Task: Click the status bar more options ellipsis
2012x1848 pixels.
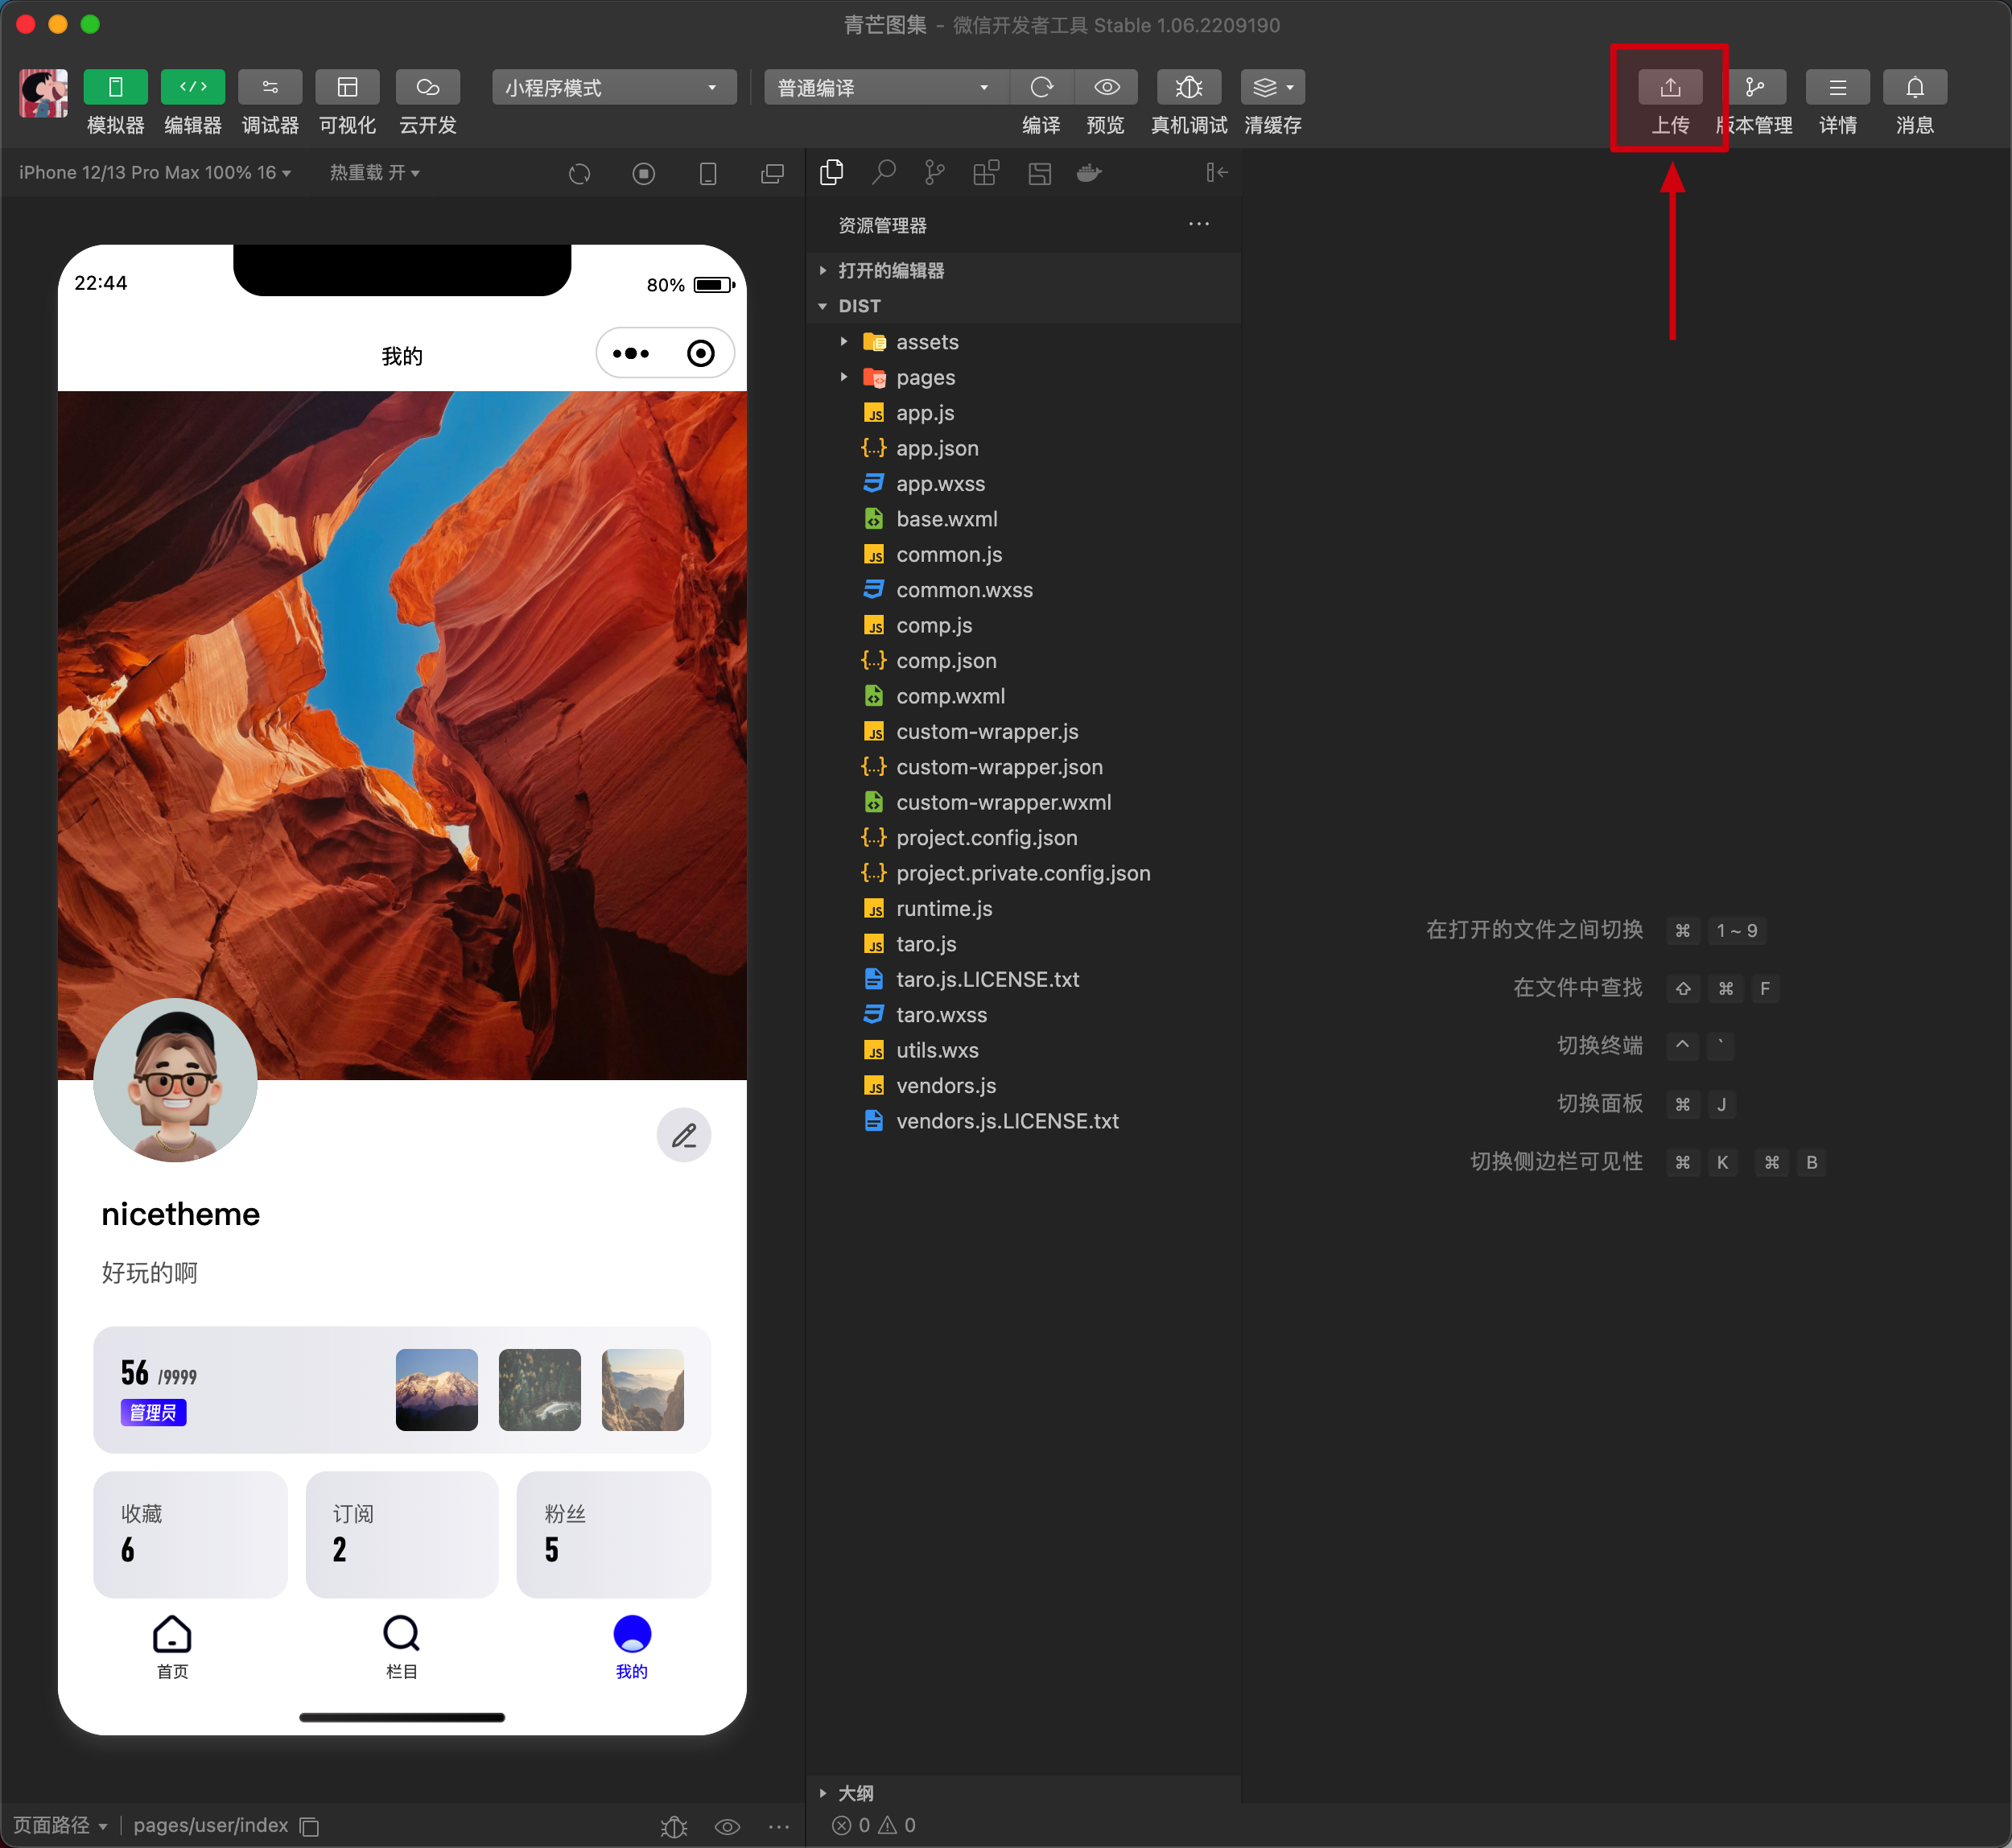Action: (779, 1826)
